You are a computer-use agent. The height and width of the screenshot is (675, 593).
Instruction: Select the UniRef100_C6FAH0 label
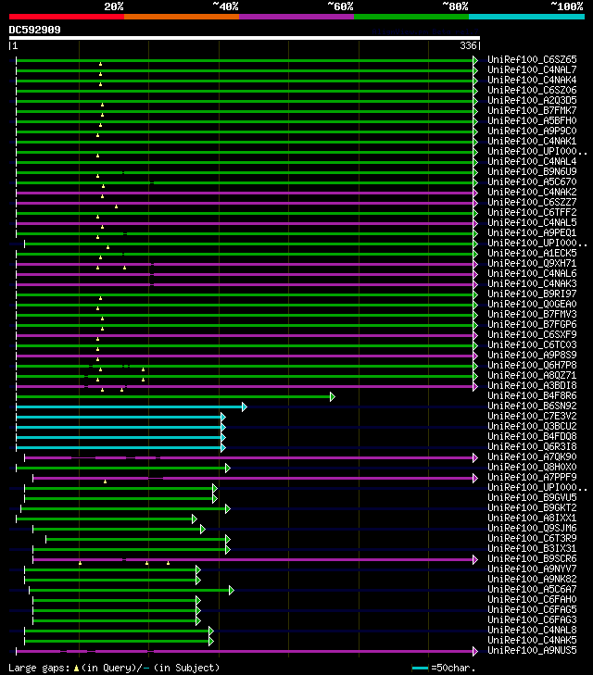coord(532,600)
